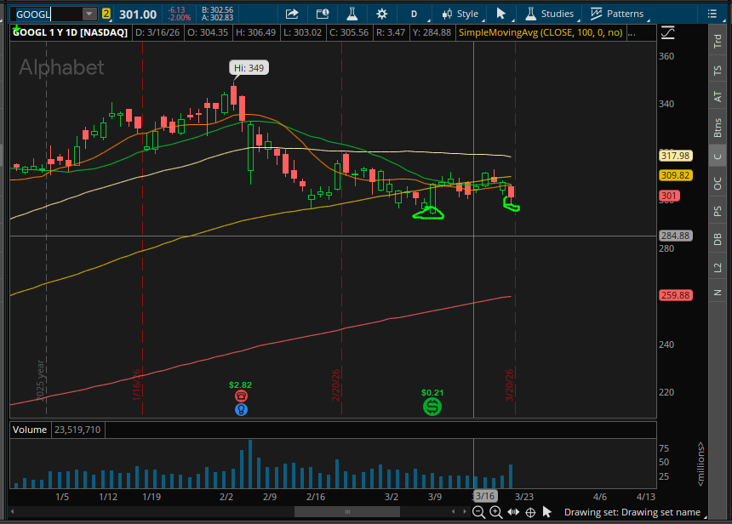732x524 pixels.
Task: Click the $2.82 earnings amount text
Action: [x=240, y=385]
